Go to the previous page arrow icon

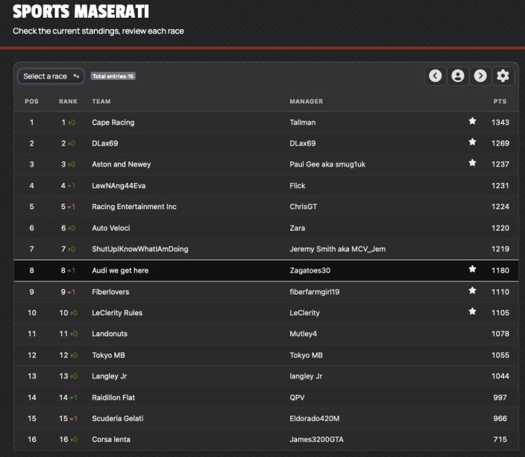435,76
